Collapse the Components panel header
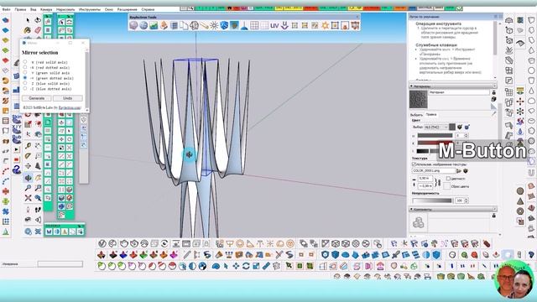Viewport: 537px width, 302px height. (x=453, y=209)
